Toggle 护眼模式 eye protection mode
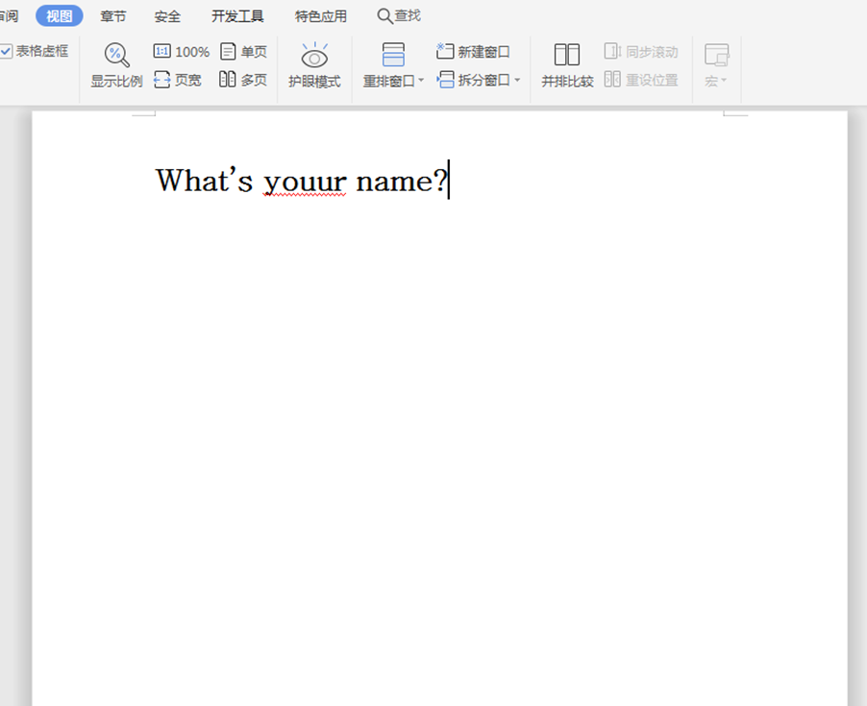This screenshot has width=867, height=706. 314,65
